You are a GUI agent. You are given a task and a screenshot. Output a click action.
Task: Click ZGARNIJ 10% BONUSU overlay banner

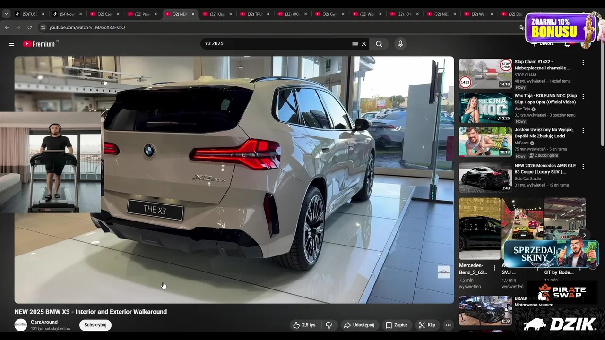tap(560, 28)
